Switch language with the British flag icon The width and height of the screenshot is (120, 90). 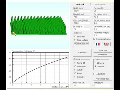pos(106,44)
